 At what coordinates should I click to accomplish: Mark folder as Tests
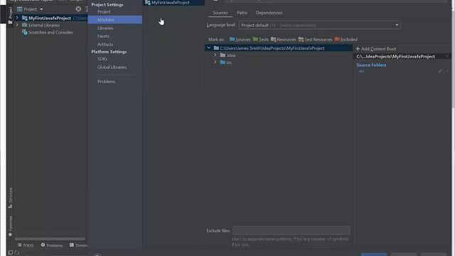tap(261, 40)
